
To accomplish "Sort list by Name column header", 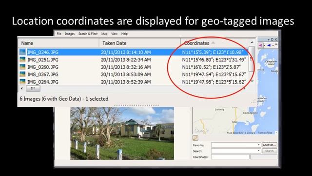I will [x=58, y=43].
